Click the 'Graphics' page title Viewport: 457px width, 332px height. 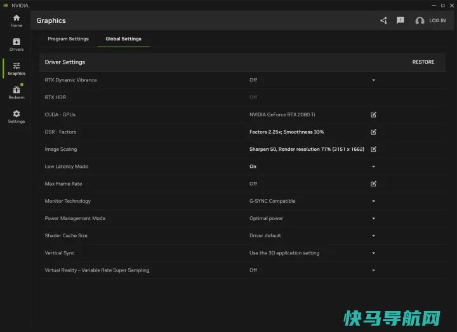click(51, 20)
